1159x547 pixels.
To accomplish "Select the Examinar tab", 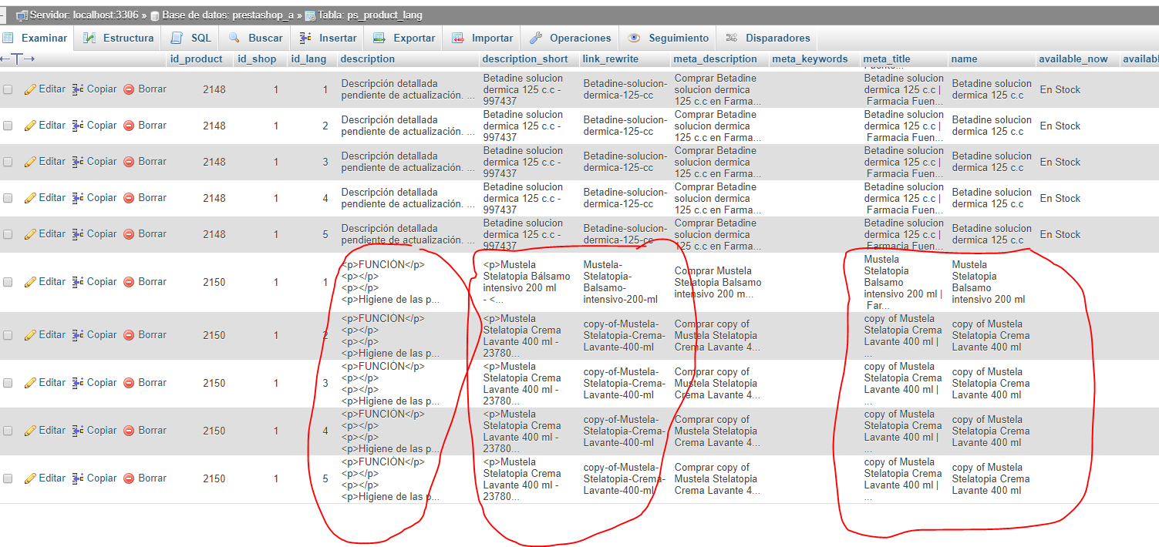I will pos(35,38).
